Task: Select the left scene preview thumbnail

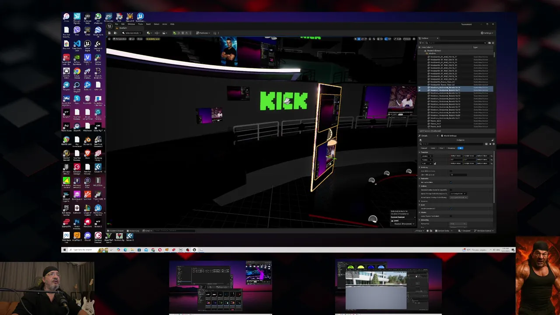Action: coord(220,288)
